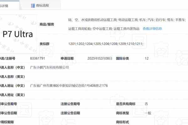Click the 申请日期 label

[x=67, y=58]
